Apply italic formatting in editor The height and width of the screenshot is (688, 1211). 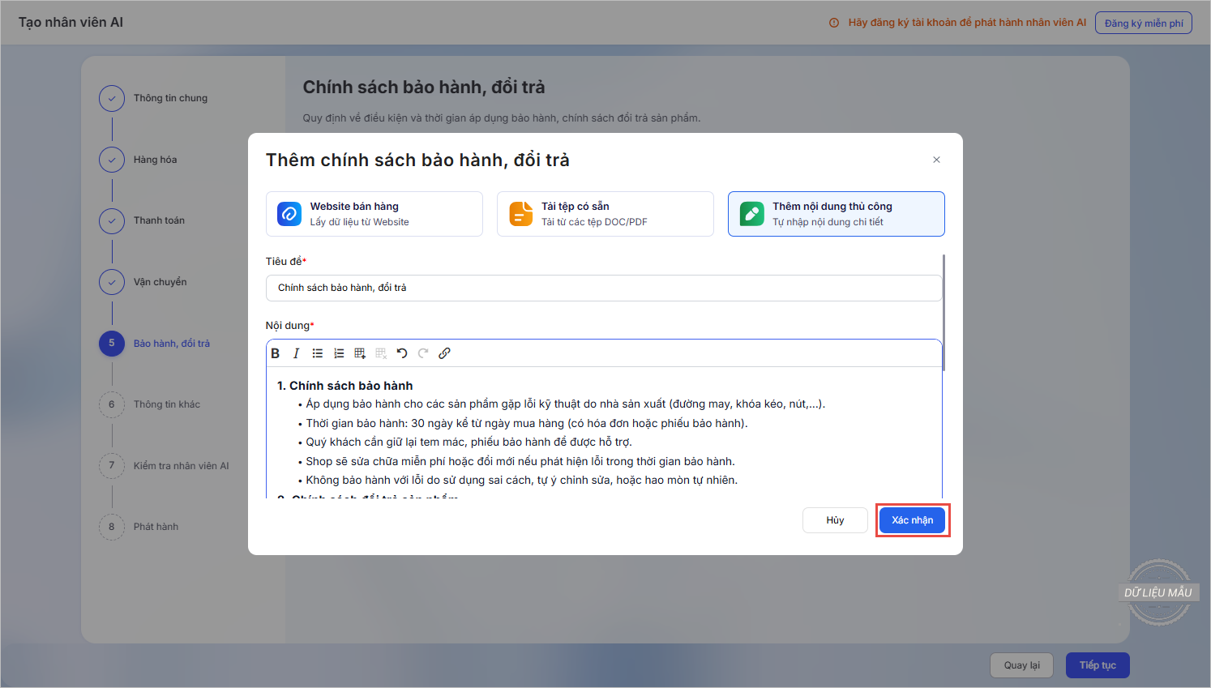coord(297,353)
